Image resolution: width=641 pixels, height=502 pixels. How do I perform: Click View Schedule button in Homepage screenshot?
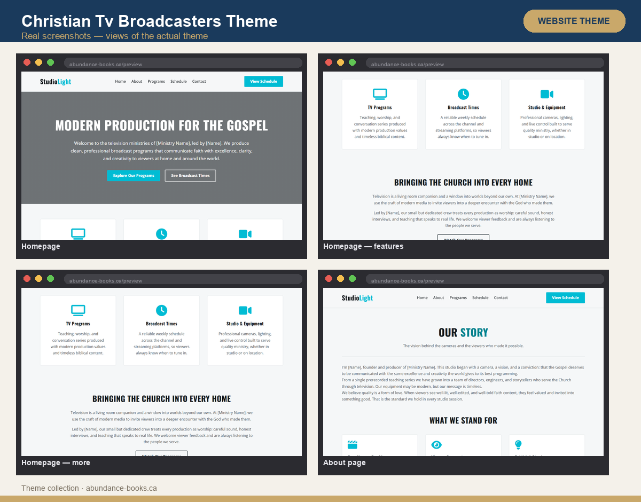coord(263,82)
